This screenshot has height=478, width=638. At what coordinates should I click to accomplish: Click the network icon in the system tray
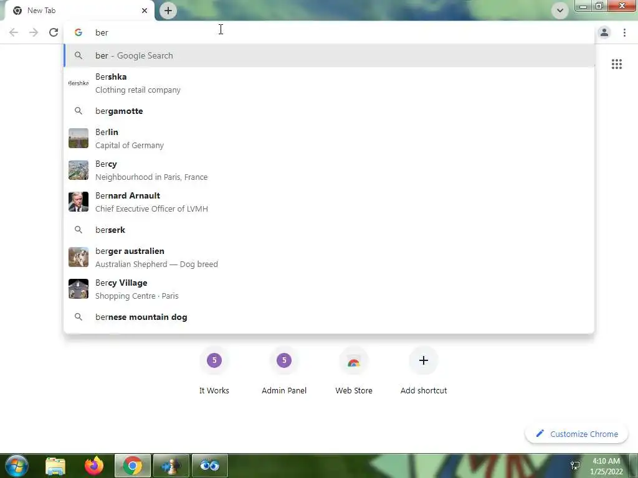[575, 466]
